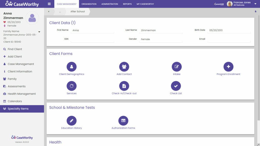
Task: Click the Health Management icon in sidebar
Action: (x=5, y=94)
